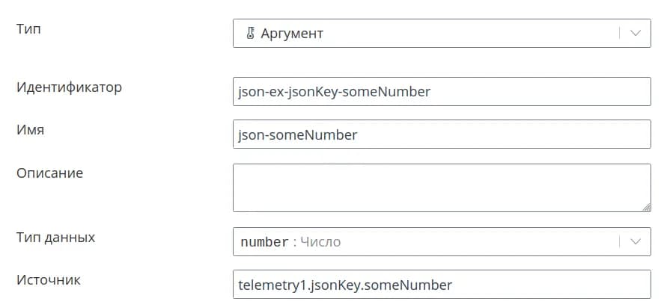Screen dimensions: 664x307
Task: Click the separator line before Тип данных chevron
Action: pyautogui.click(x=620, y=242)
